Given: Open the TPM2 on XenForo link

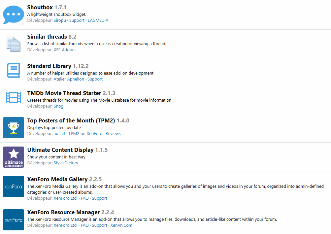Looking at the screenshot, I should point(85,134).
